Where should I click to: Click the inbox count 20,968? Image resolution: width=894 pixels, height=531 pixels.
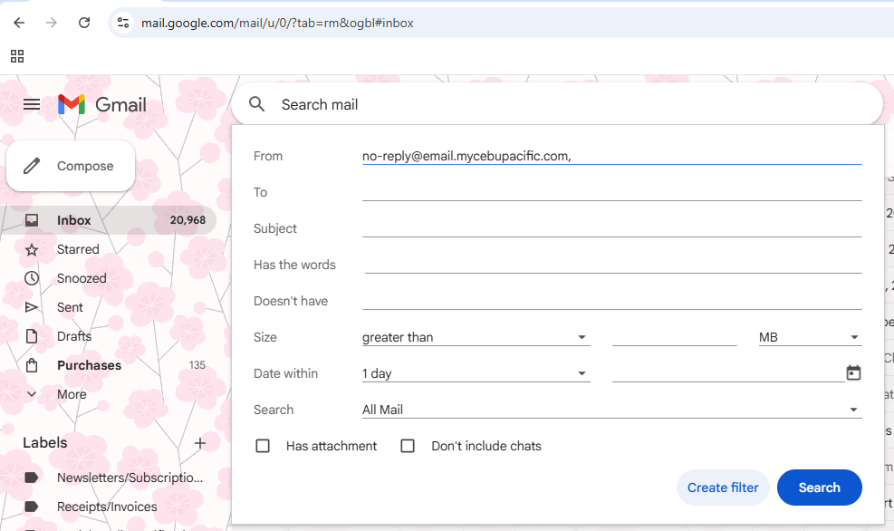click(187, 220)
